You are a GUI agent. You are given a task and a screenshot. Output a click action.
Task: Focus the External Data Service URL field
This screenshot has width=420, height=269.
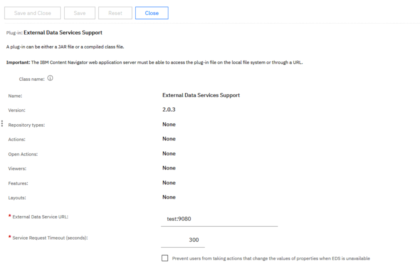pos(219,219)
